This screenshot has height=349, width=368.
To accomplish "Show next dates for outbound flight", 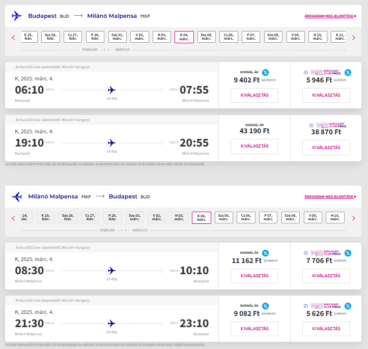I will [353, 37].
